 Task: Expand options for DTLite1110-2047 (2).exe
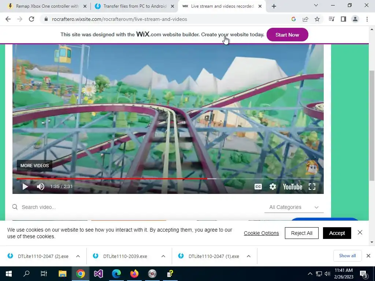pos(78,256)
